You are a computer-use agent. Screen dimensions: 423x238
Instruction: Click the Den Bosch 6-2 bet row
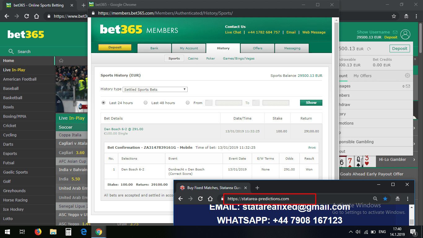[211, 131]
